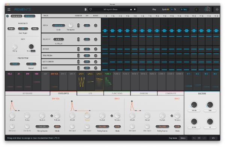
Task: Click the Velocity track randomize dice icon
Action: (x=78, y=39)
